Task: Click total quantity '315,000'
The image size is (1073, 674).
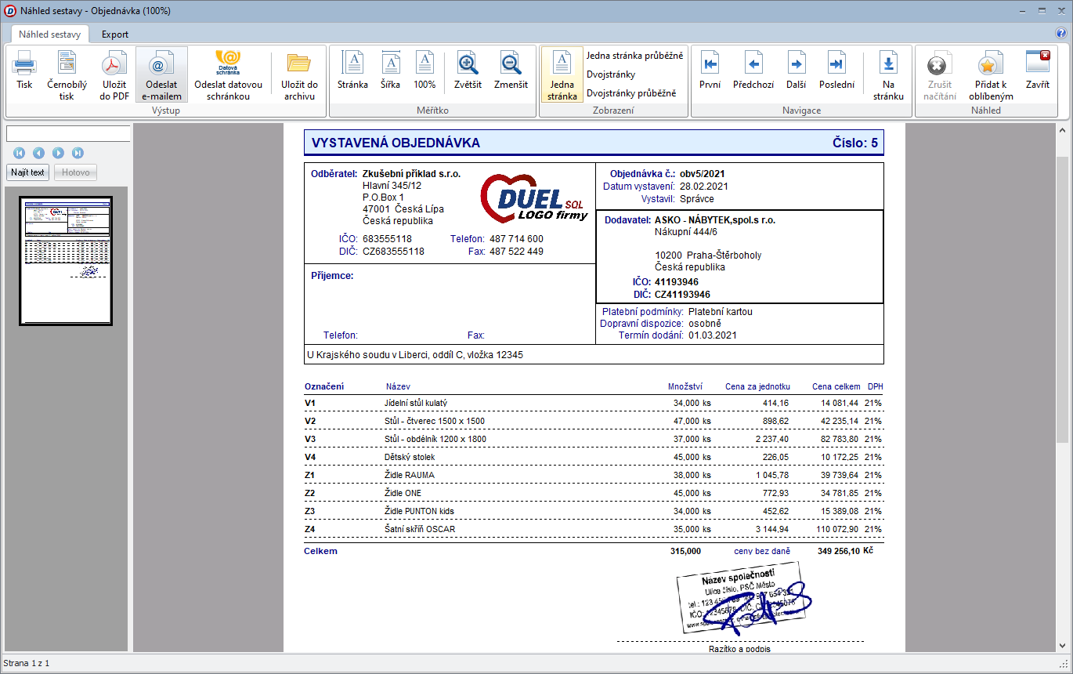Action: point(685,551)
